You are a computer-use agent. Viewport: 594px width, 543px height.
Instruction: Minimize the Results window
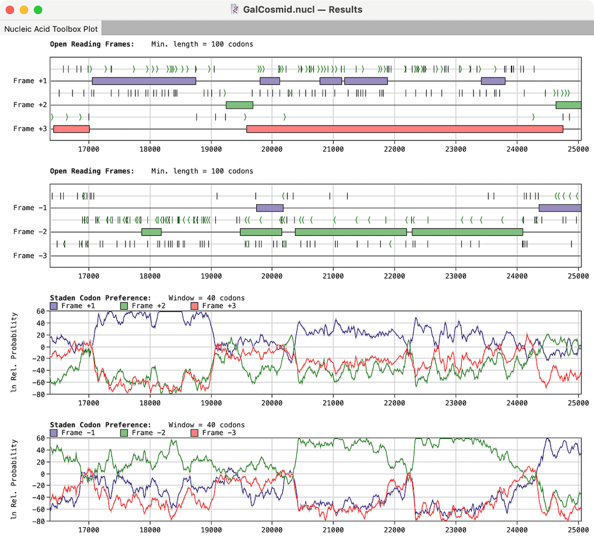pos(23,10)
